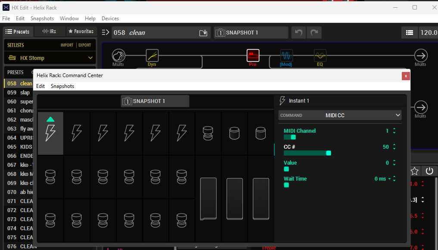438x250 pixels.
Task: Expand the HX Stomp setlist dropdown
Action: click(50, 58)
